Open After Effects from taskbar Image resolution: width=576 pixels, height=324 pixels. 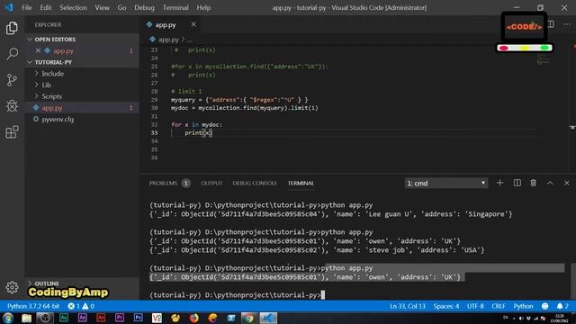coord(82,318)
